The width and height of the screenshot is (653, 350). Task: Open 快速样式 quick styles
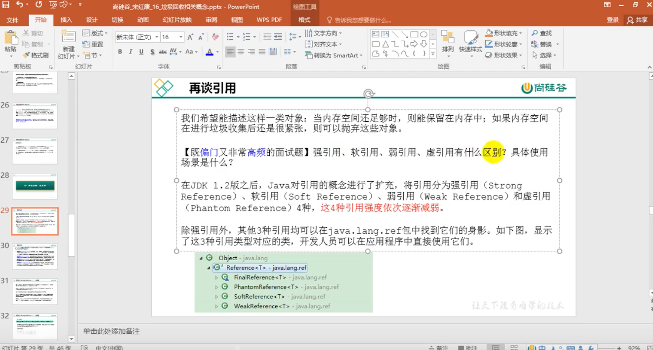coord(470,44)
